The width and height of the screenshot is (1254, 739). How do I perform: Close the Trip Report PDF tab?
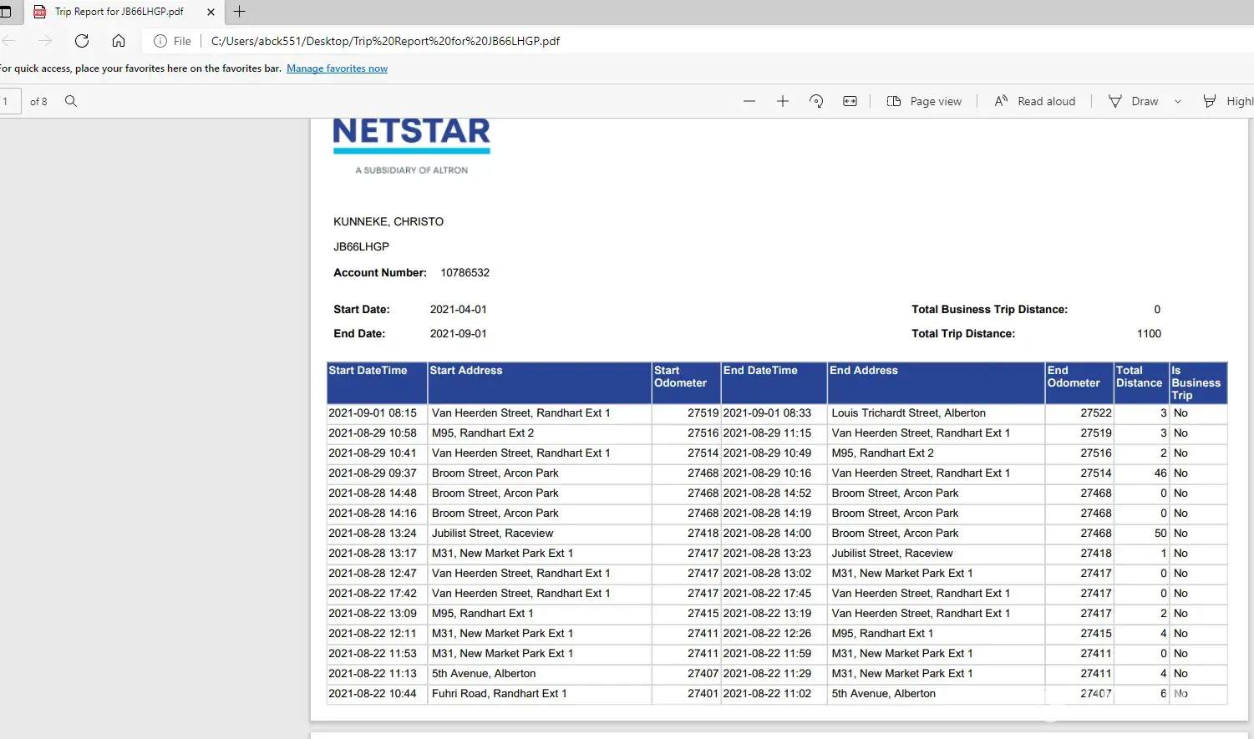pyautogui.click(x=211, y=12)
